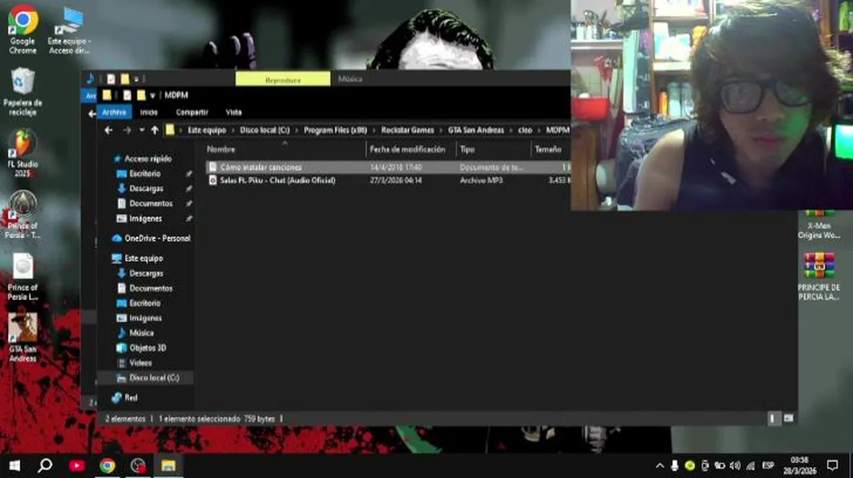
Task: Expand breadcrumb chevron after Rockstar Games
Action: [x=440, y=130]
